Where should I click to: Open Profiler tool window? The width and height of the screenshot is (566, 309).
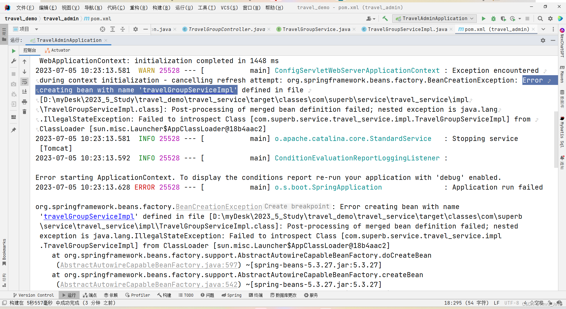point(137,295)
